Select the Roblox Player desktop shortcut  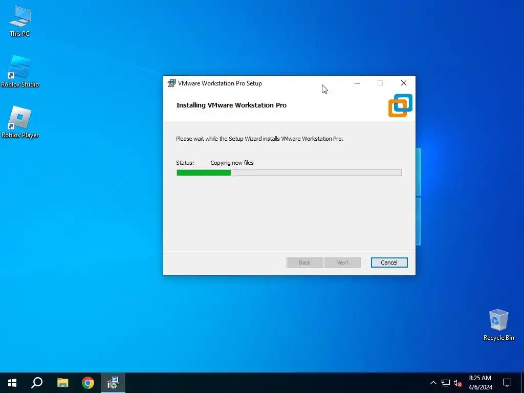[x=20, y=122]
